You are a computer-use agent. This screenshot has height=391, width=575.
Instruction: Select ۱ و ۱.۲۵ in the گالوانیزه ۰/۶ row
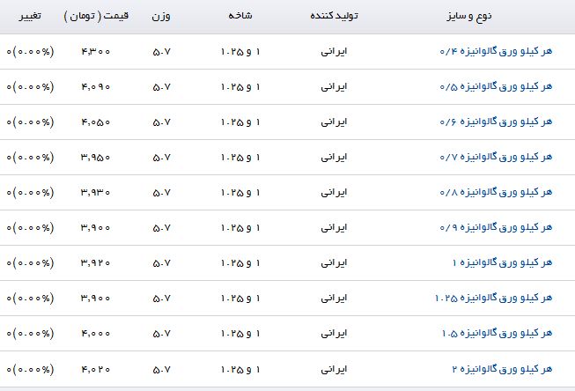coord(240,122)
